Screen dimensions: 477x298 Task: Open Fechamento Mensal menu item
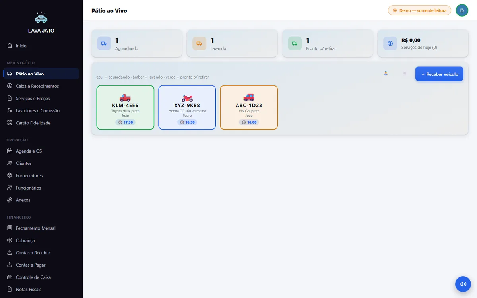(x=41, y=228)
